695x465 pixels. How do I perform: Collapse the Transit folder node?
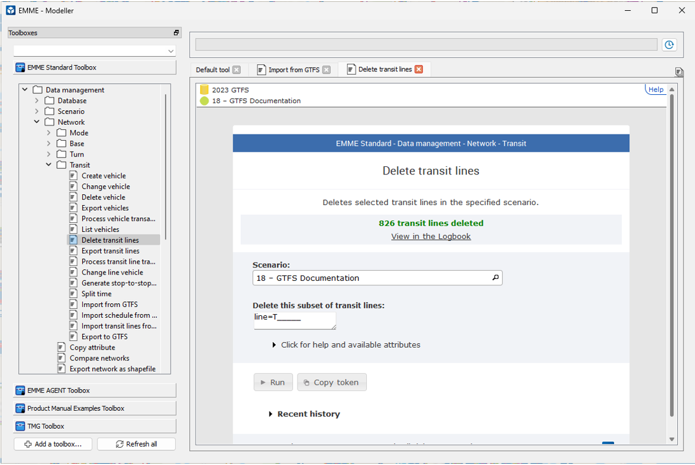click(49, 165)
